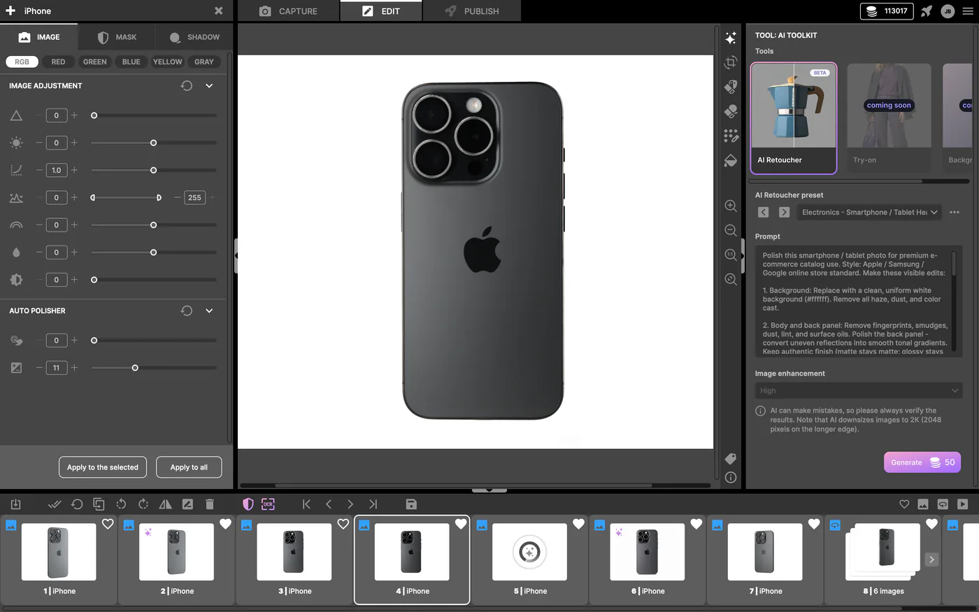Click the save disk icon
The height and width of the screenshot is (612, 979).
(411, 504)
